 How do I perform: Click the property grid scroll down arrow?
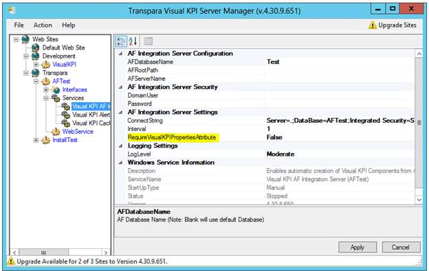click(419, 200)
